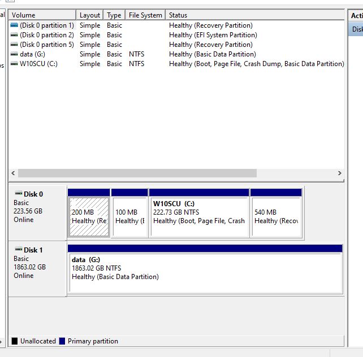The width and height of the screenshot is (363, 357).
Task: Sort list by Layout column header
Action: click(89, 15)
